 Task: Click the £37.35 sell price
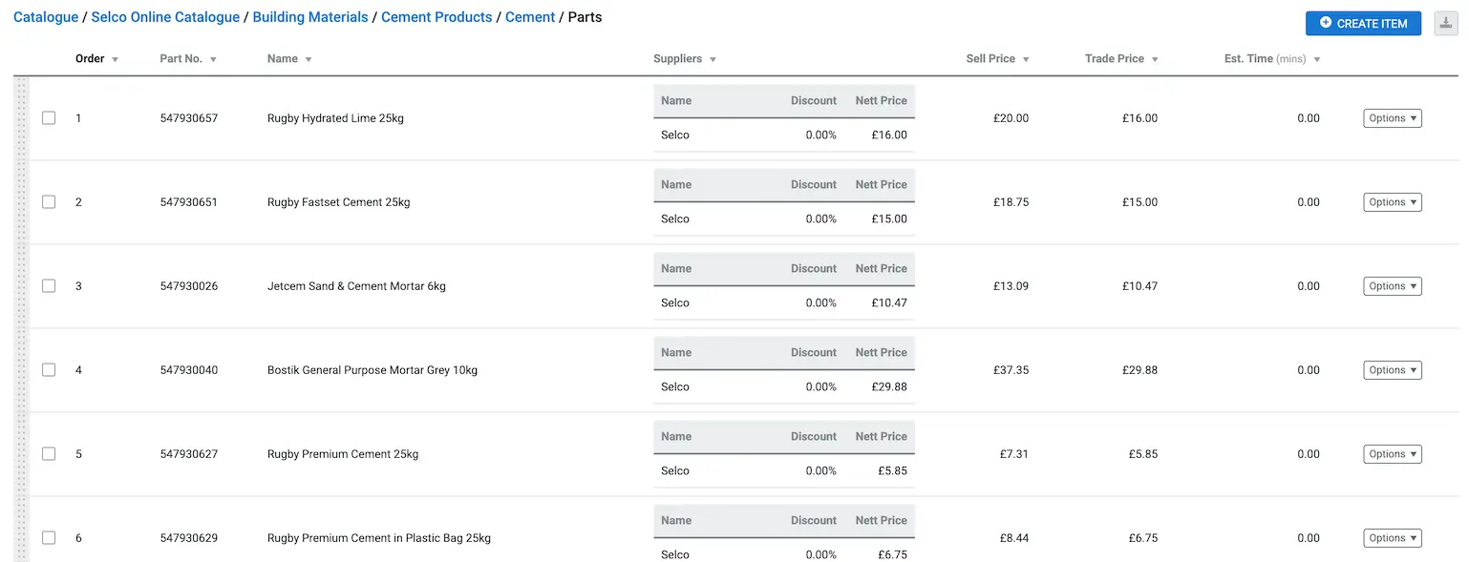(1011, 370)
